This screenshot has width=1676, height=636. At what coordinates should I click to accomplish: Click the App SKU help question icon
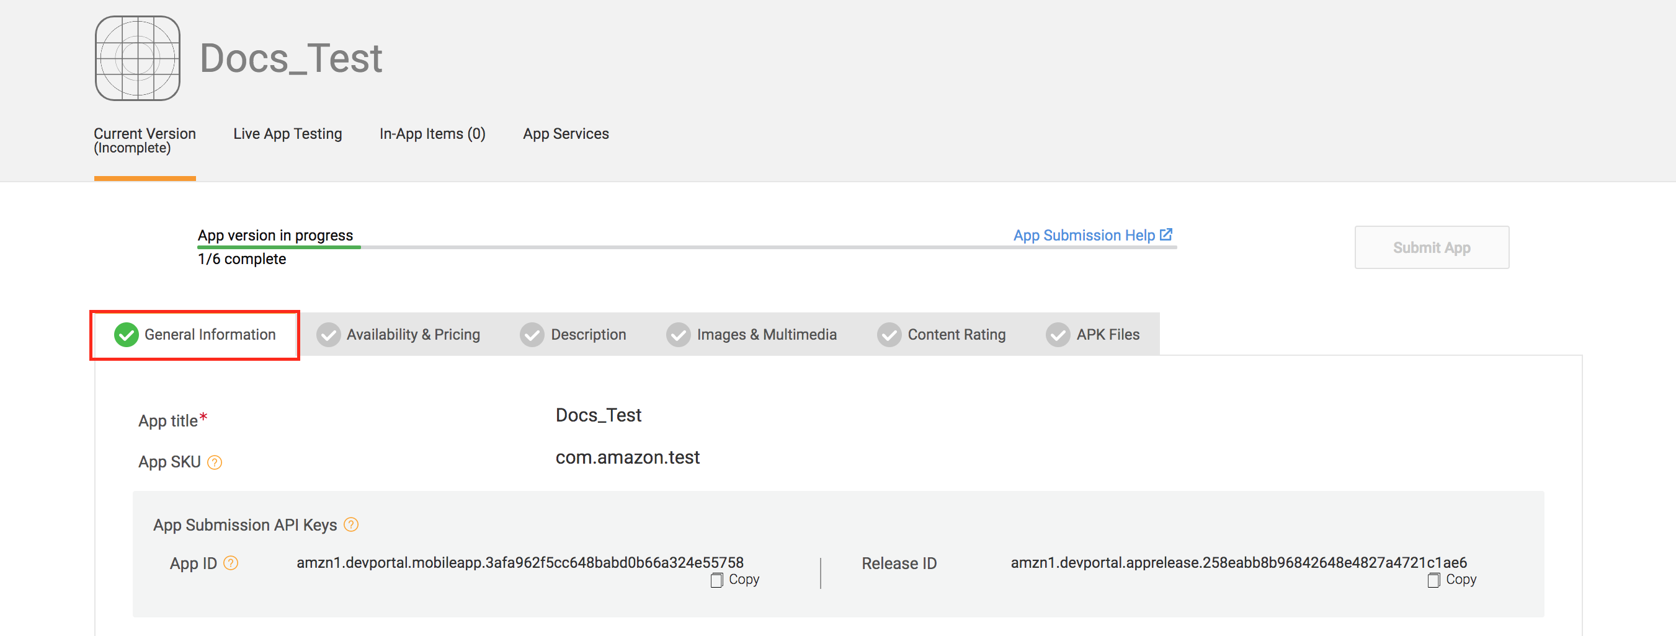pyautogui.click(x=215, y=462)
